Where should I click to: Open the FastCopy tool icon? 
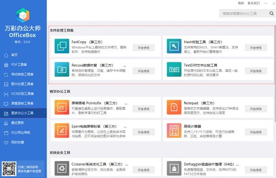point(62,46)
